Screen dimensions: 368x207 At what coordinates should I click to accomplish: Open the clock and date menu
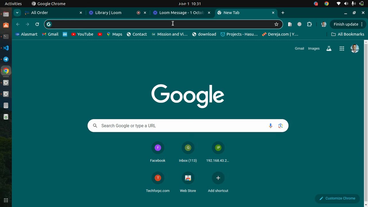click(x=190, y=4)
